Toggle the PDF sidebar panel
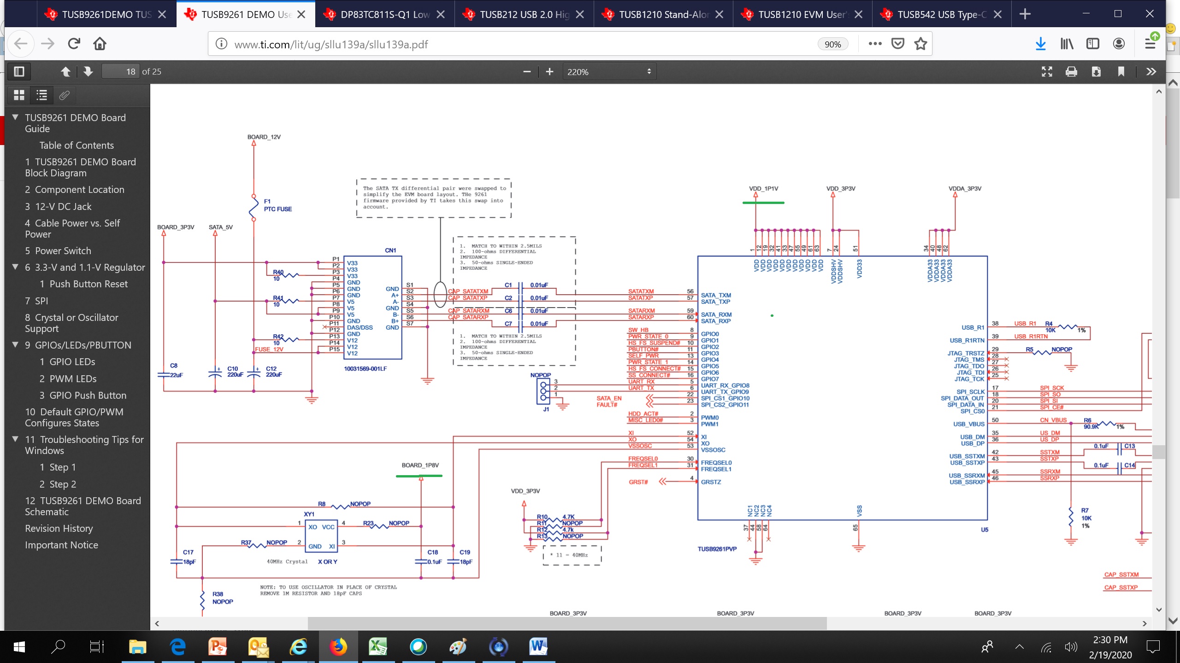1180x663 pixels. tap(19, 71)
